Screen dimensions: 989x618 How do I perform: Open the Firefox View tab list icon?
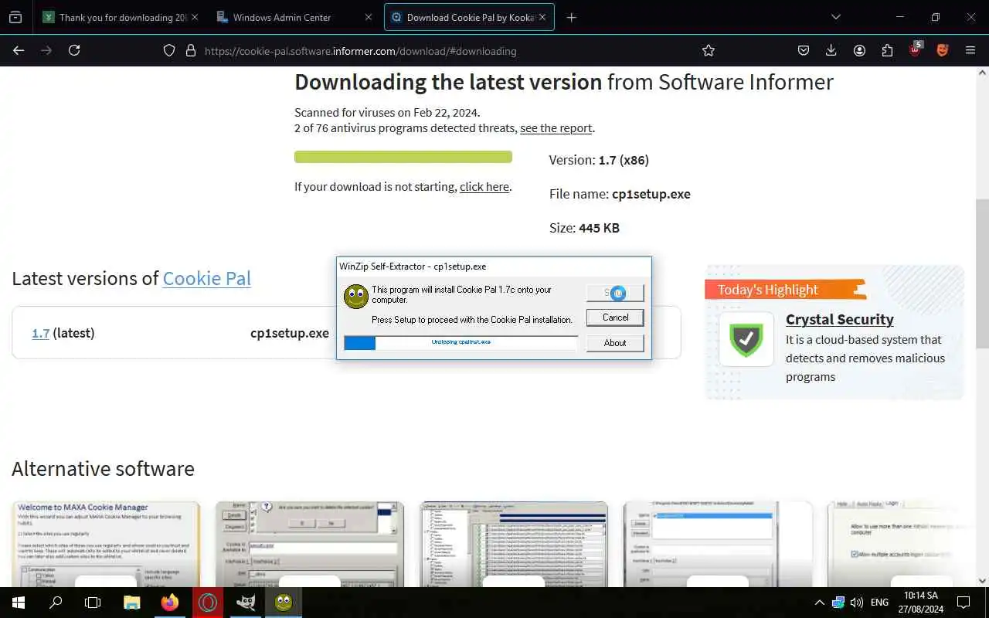15,17
